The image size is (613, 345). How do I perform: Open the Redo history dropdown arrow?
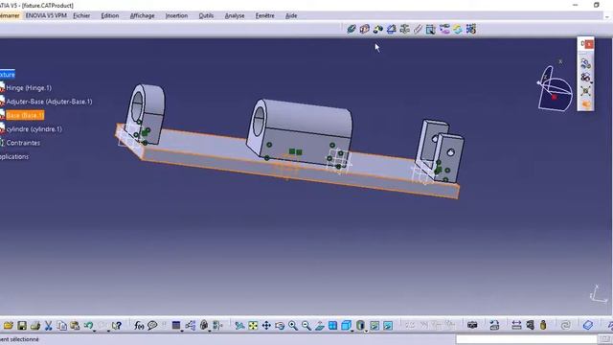click(x=108, y=331)
